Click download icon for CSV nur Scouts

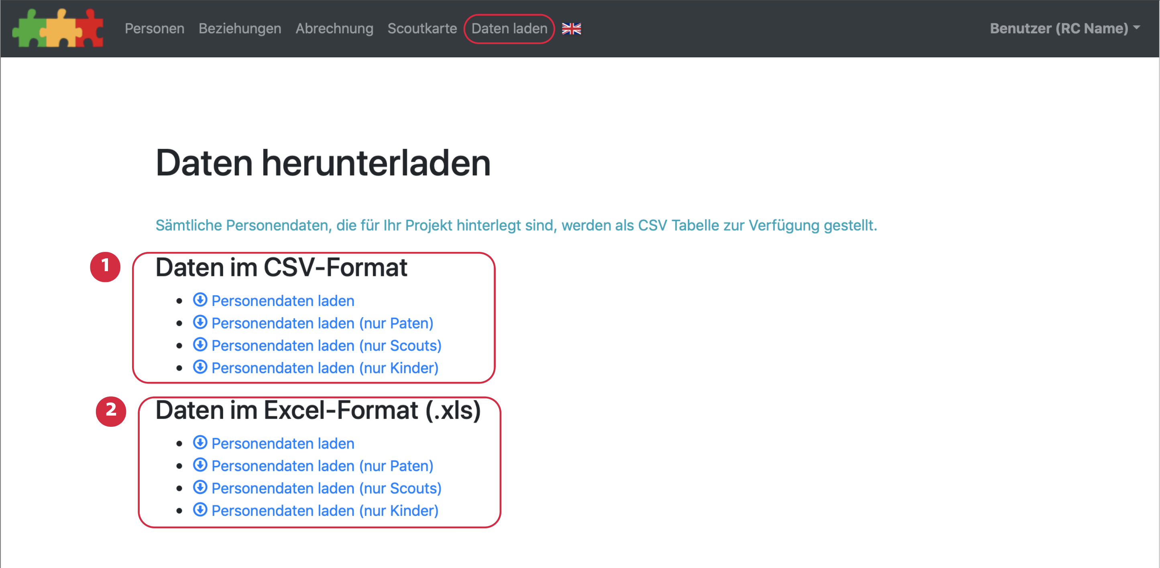tap(200, 345)
